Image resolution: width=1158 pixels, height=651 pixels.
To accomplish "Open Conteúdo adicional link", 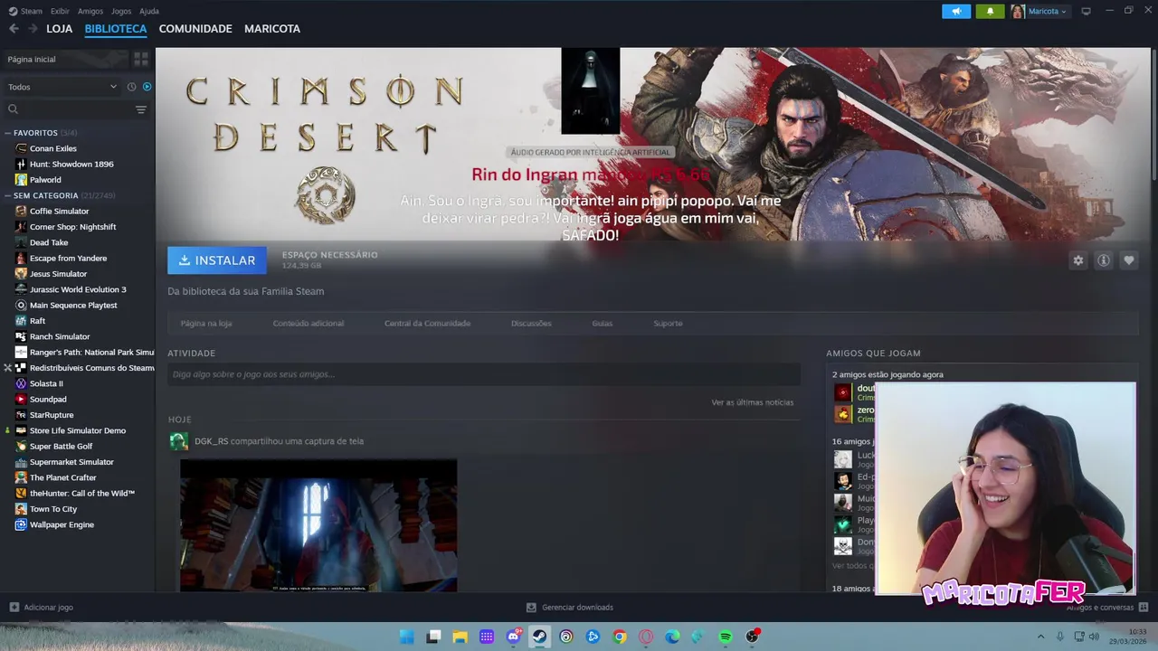I will click(x=308, y=324).
